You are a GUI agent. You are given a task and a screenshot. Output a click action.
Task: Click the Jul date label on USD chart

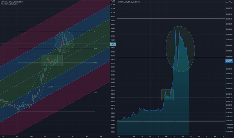[73, 136]
